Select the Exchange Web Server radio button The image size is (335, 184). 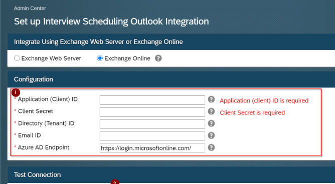[x=17, y=58]
